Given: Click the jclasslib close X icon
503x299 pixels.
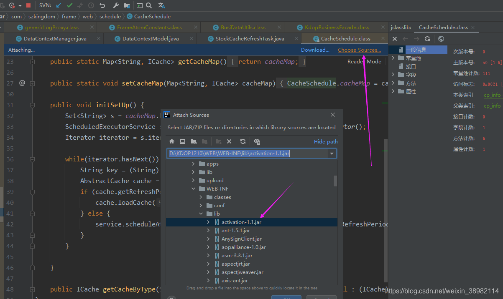Looking at the screenshot, I should click(395, 39).
